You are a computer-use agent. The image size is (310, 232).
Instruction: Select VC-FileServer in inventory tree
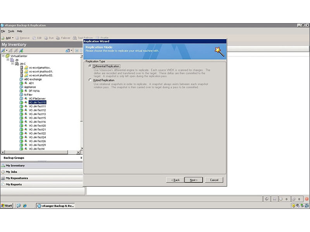(x=37, y=98)
